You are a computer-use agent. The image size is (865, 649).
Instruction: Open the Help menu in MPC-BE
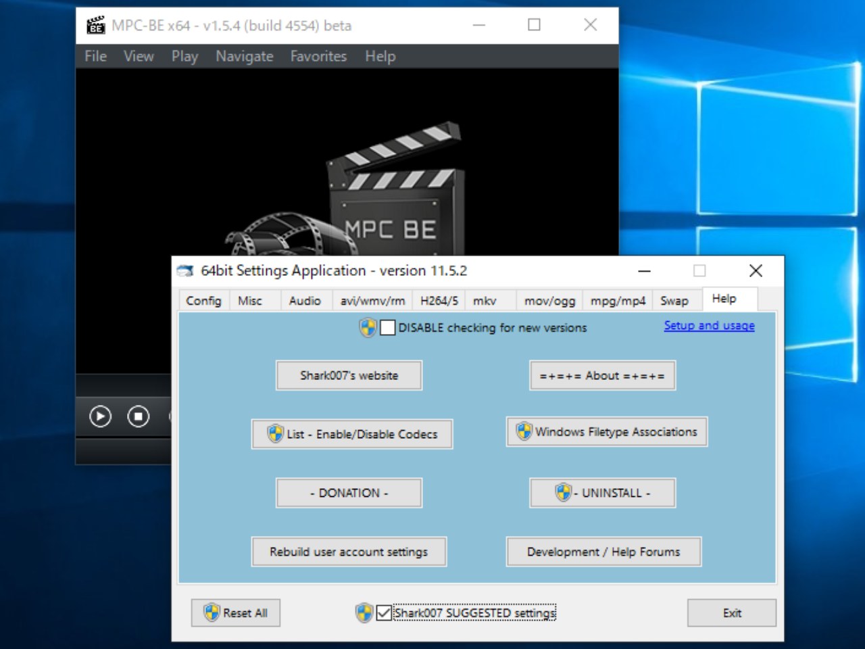(x=380, y=56)
